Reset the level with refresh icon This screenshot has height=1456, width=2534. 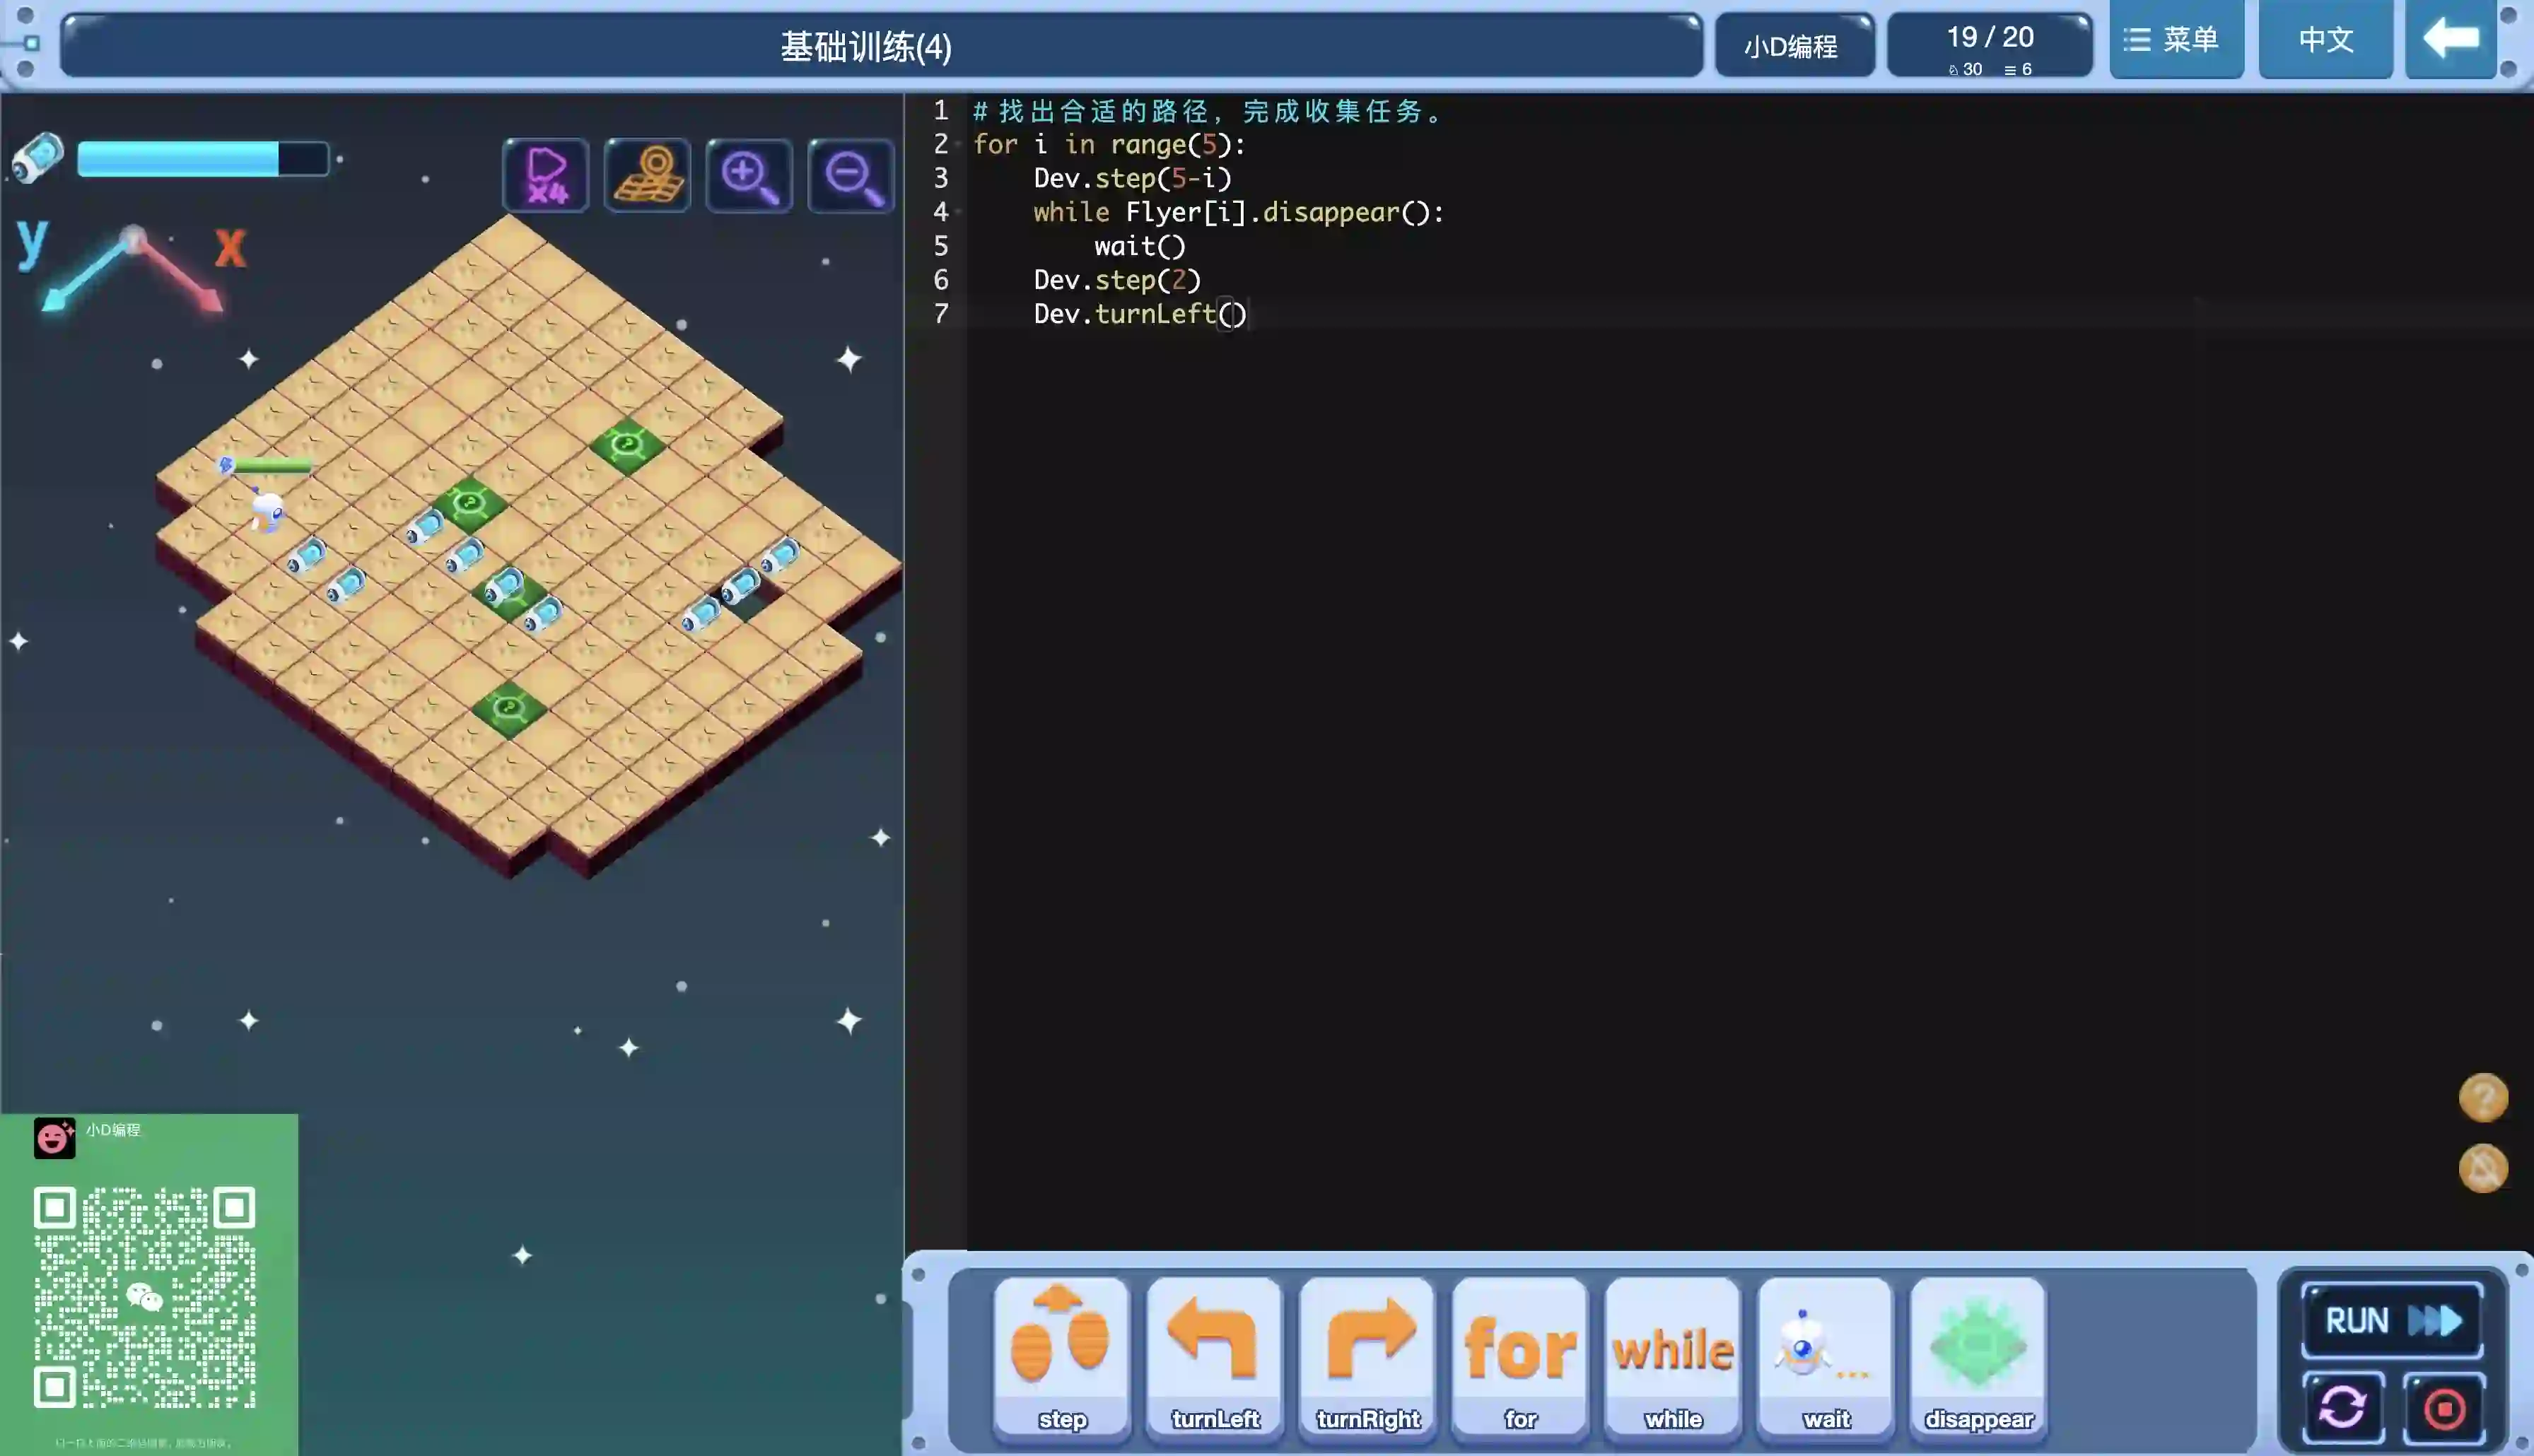(x=2342, y=1408)
